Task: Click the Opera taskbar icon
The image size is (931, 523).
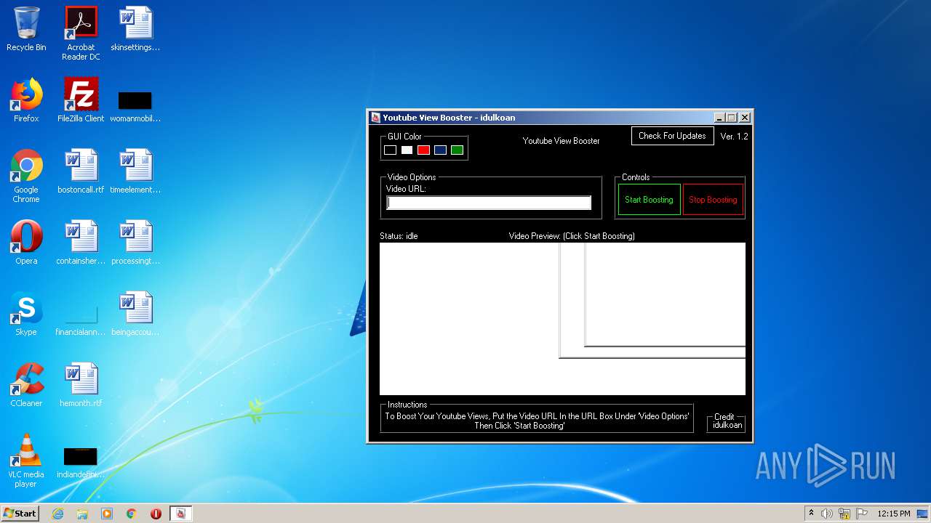Action: (156, 514)
